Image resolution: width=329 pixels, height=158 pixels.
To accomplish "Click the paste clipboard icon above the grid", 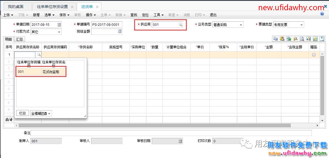I will tap(282, 39).
